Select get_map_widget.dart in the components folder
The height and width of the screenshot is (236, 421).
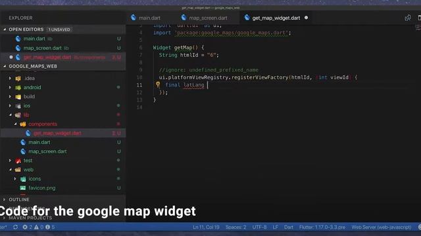tap(63, 133)
